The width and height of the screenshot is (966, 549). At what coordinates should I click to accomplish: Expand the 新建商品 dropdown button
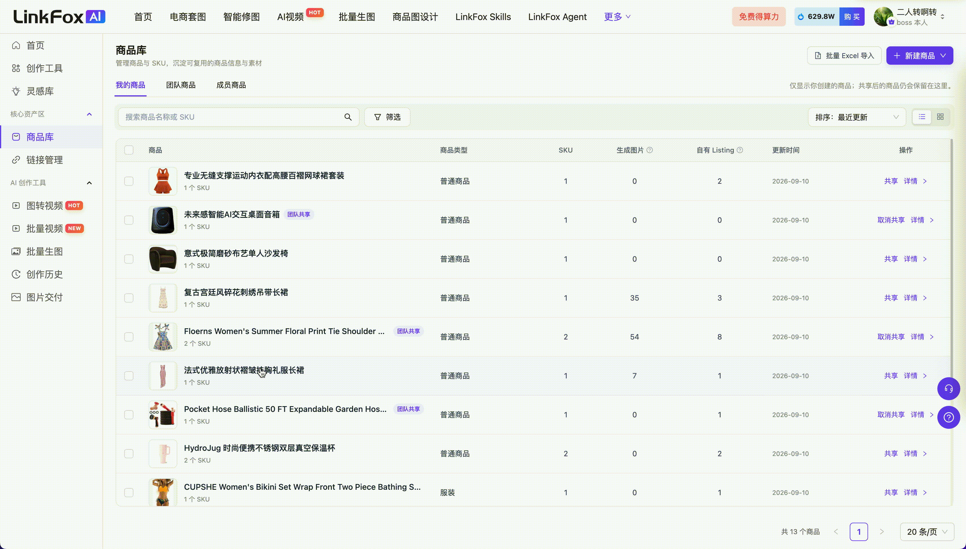920,56
